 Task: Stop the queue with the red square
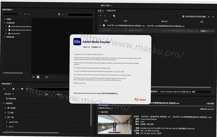[x=209, y=17]
